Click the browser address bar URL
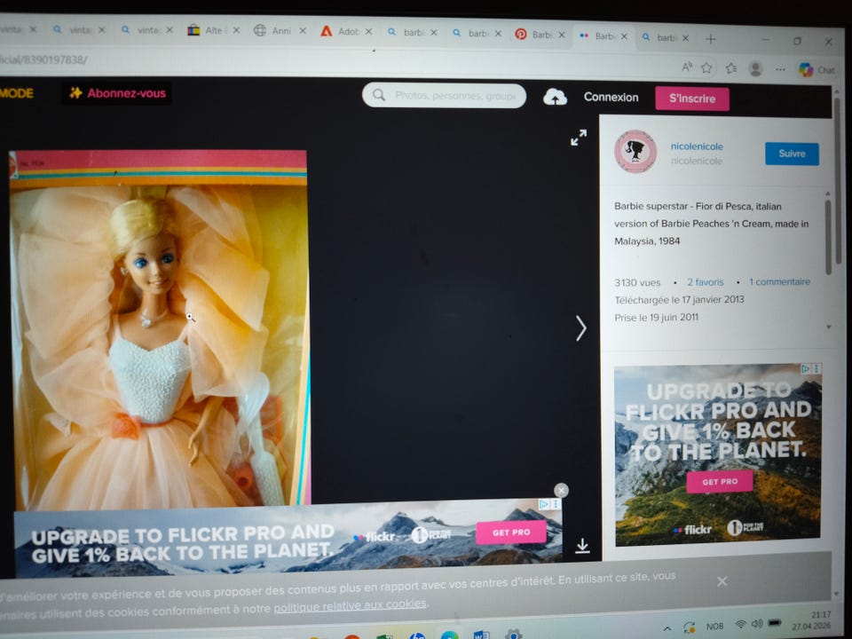The height and width of the screenshot is (639, 852). click(43, 59)
